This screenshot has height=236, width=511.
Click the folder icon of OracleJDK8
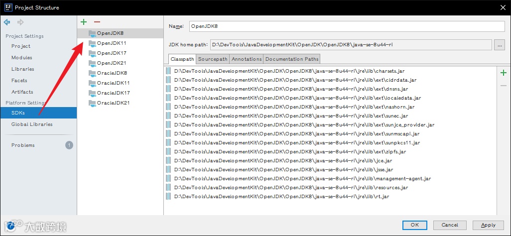click(92, 73)
